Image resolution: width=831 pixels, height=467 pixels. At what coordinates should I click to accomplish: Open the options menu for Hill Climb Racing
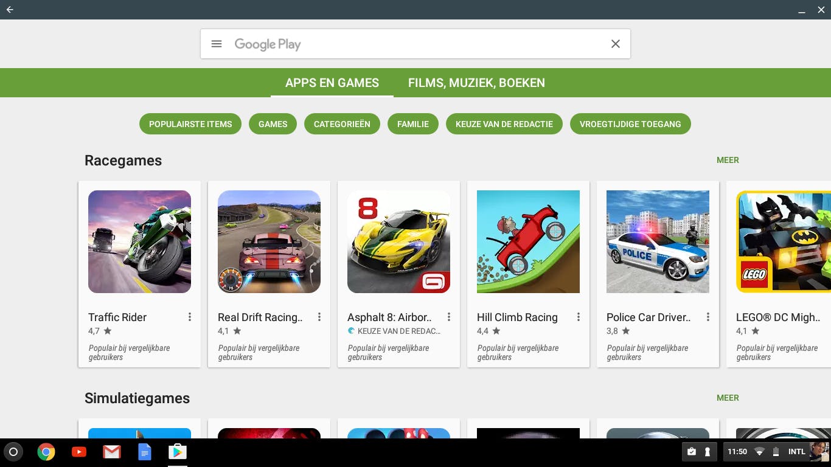(x=579, y=317)
